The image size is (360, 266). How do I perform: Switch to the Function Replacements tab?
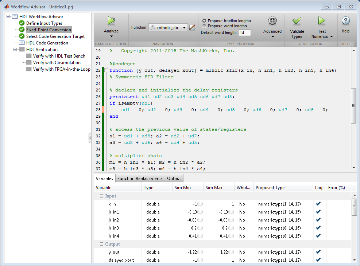point(140,179)
